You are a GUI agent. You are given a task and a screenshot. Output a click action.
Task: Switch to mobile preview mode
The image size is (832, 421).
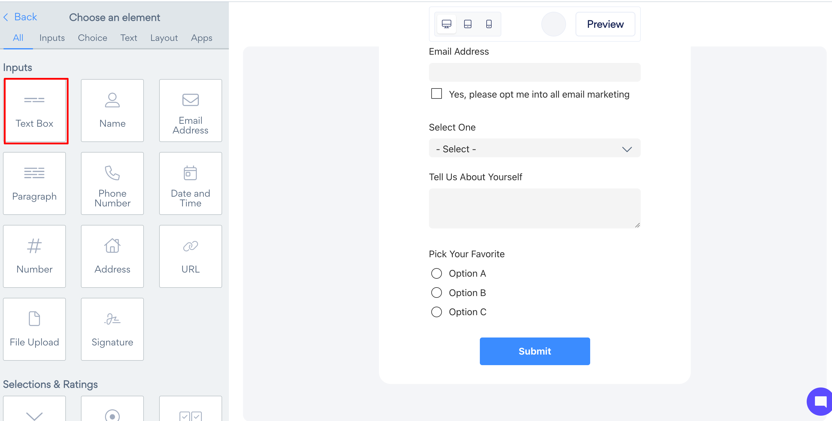(x=489, y=24)
